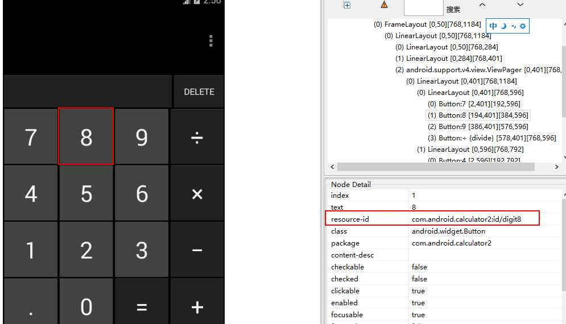Open the calculator overflow menu icon

click(x=211, y=41)
